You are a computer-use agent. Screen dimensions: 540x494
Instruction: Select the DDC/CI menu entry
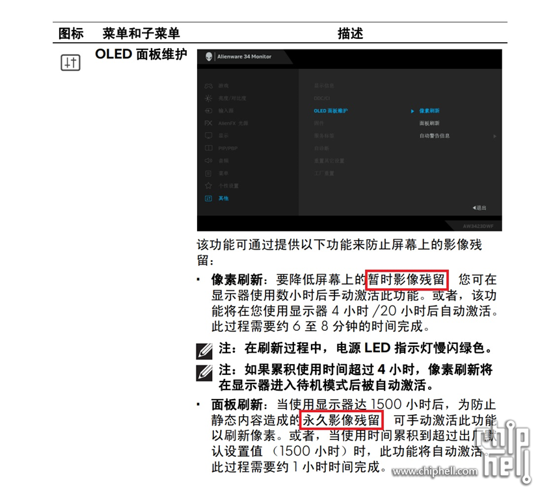click(322, 98)
